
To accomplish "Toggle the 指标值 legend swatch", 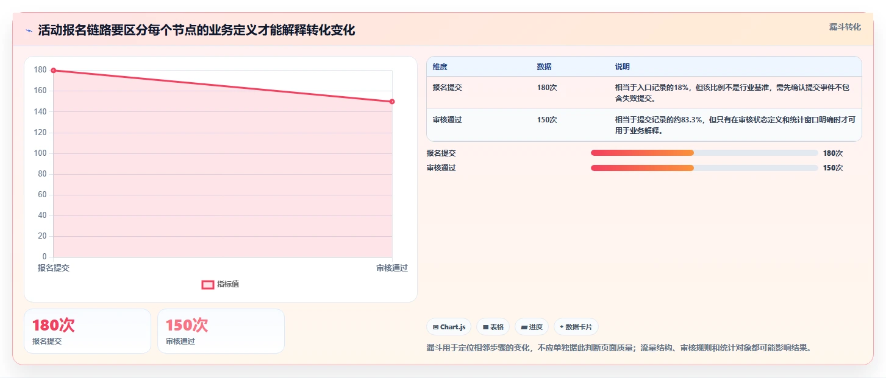I will click(208, 284).
